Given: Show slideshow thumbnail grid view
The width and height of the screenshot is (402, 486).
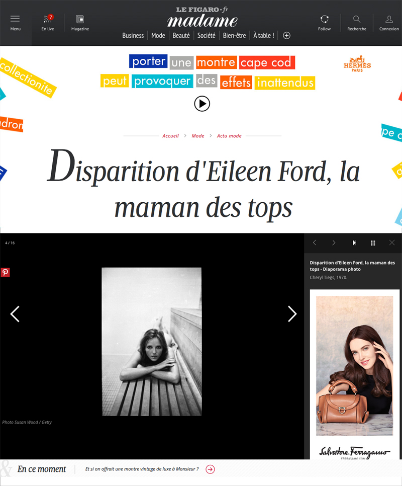Looking at the screenshot, I should [x=373, y=243].
